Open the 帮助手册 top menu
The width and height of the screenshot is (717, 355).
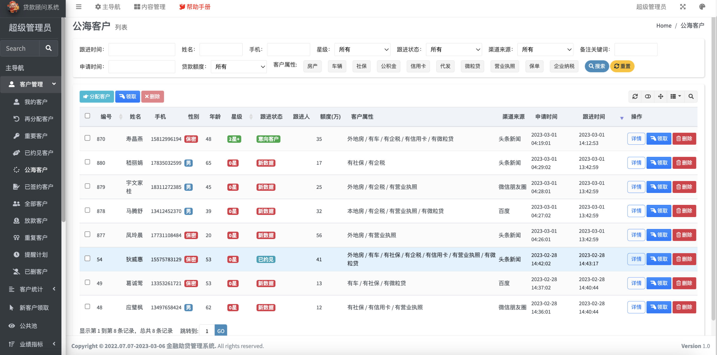tap(195, 7)
